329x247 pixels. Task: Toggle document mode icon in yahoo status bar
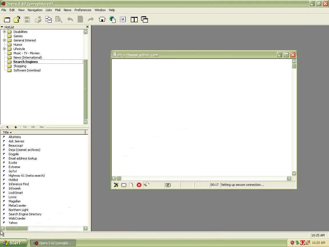pyautogui.click(x=131, y=185)
